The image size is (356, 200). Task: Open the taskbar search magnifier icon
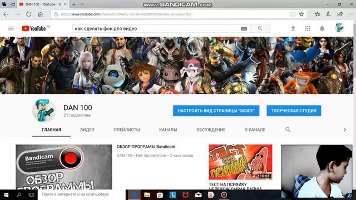coord(19,195)
